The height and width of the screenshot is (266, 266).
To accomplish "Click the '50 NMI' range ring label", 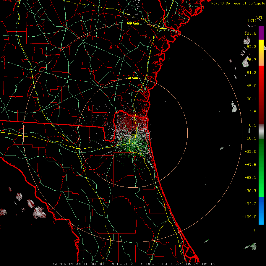I will [x=133, y=78].
